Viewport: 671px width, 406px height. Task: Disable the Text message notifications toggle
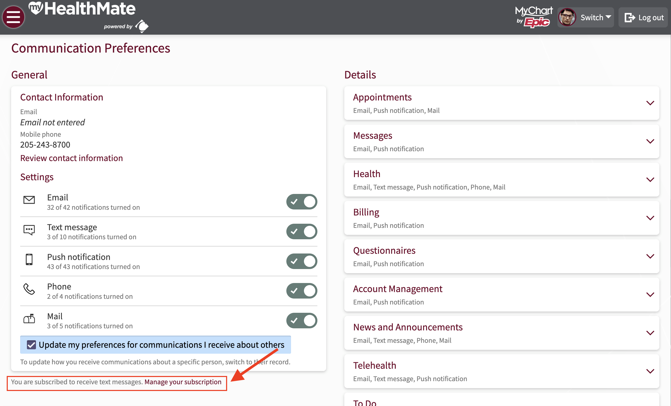(302, 231)
